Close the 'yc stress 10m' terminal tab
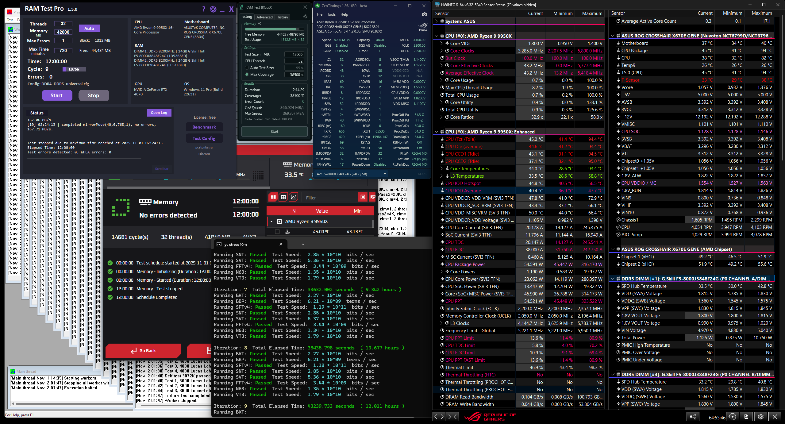Image resolution: width=785 pixels, height=424 pixels. (281, 244)
